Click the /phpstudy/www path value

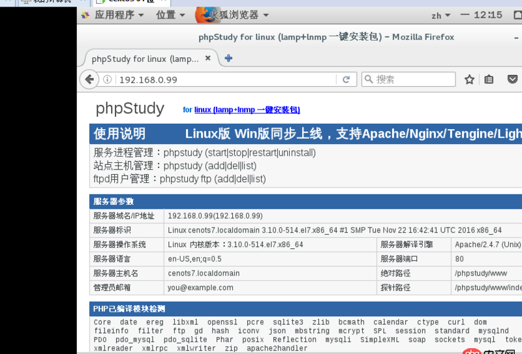pos(481,273)
